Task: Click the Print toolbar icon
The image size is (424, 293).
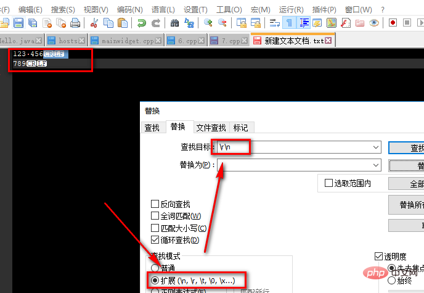Action: point(75,23)
